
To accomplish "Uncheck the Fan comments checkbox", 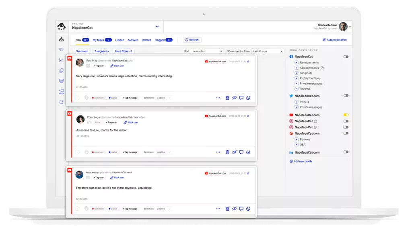I will click(297, 63).
